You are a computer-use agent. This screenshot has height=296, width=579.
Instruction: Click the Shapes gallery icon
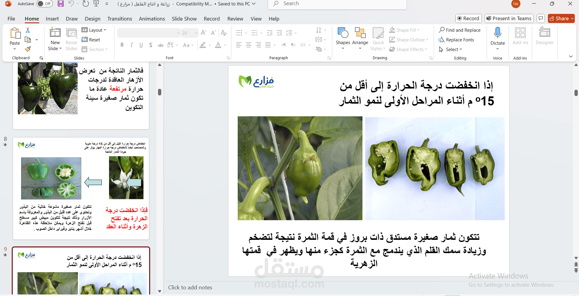[343, 33]
